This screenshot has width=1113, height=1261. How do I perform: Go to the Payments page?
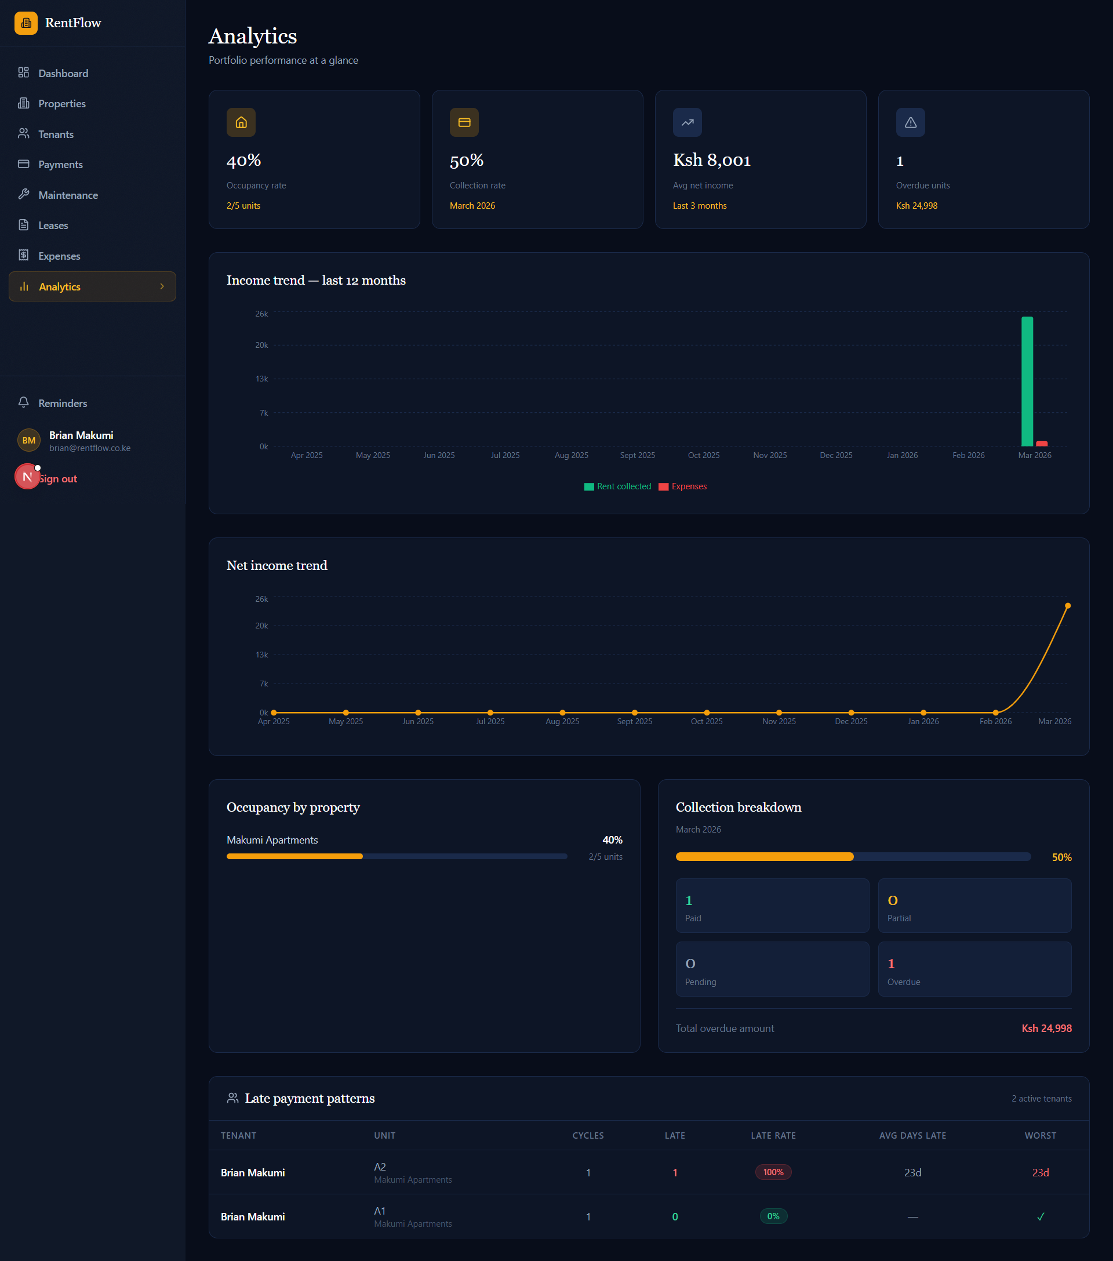(93, 164)
